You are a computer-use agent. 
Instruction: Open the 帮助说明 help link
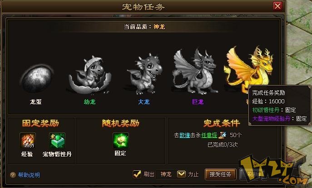[29, 175]
